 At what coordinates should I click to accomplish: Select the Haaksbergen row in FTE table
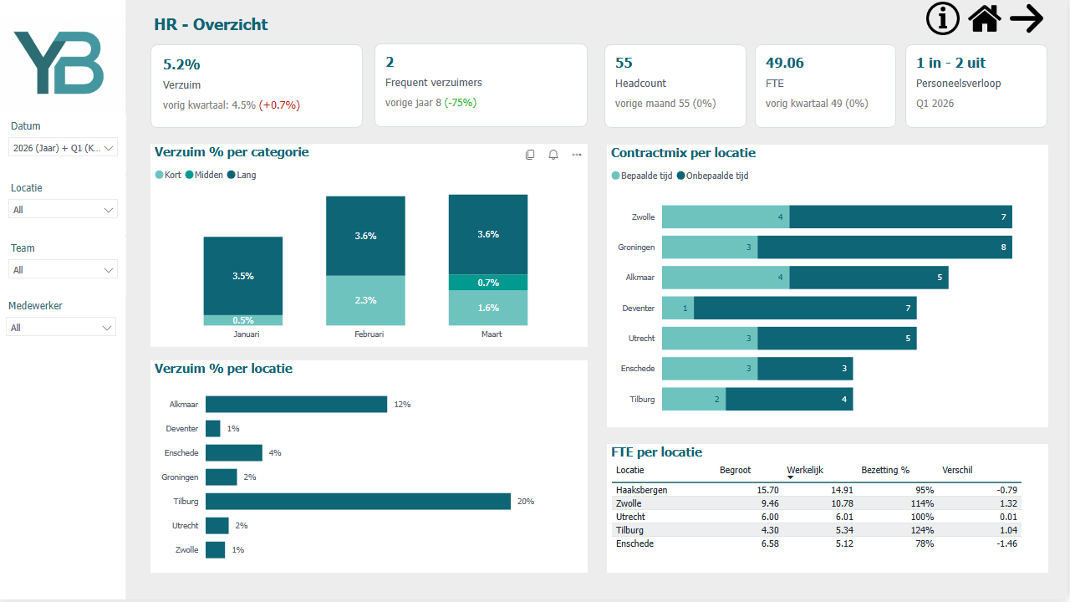(x=817, y=490)
